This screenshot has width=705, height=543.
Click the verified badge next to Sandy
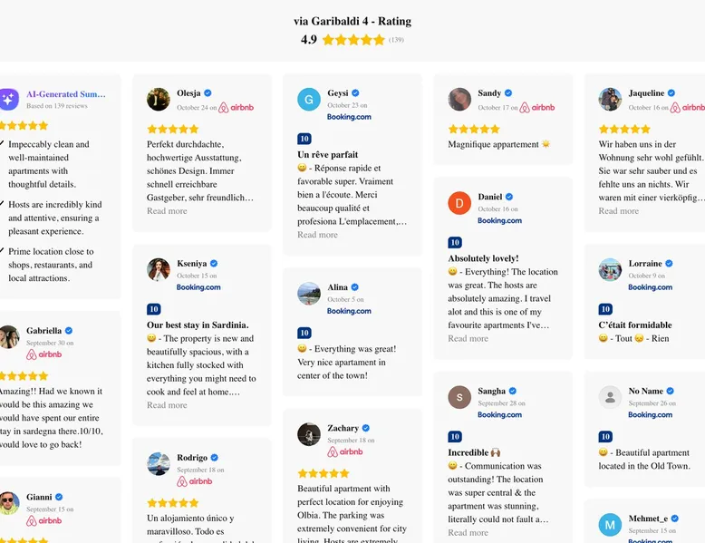(x=508, y=93)
